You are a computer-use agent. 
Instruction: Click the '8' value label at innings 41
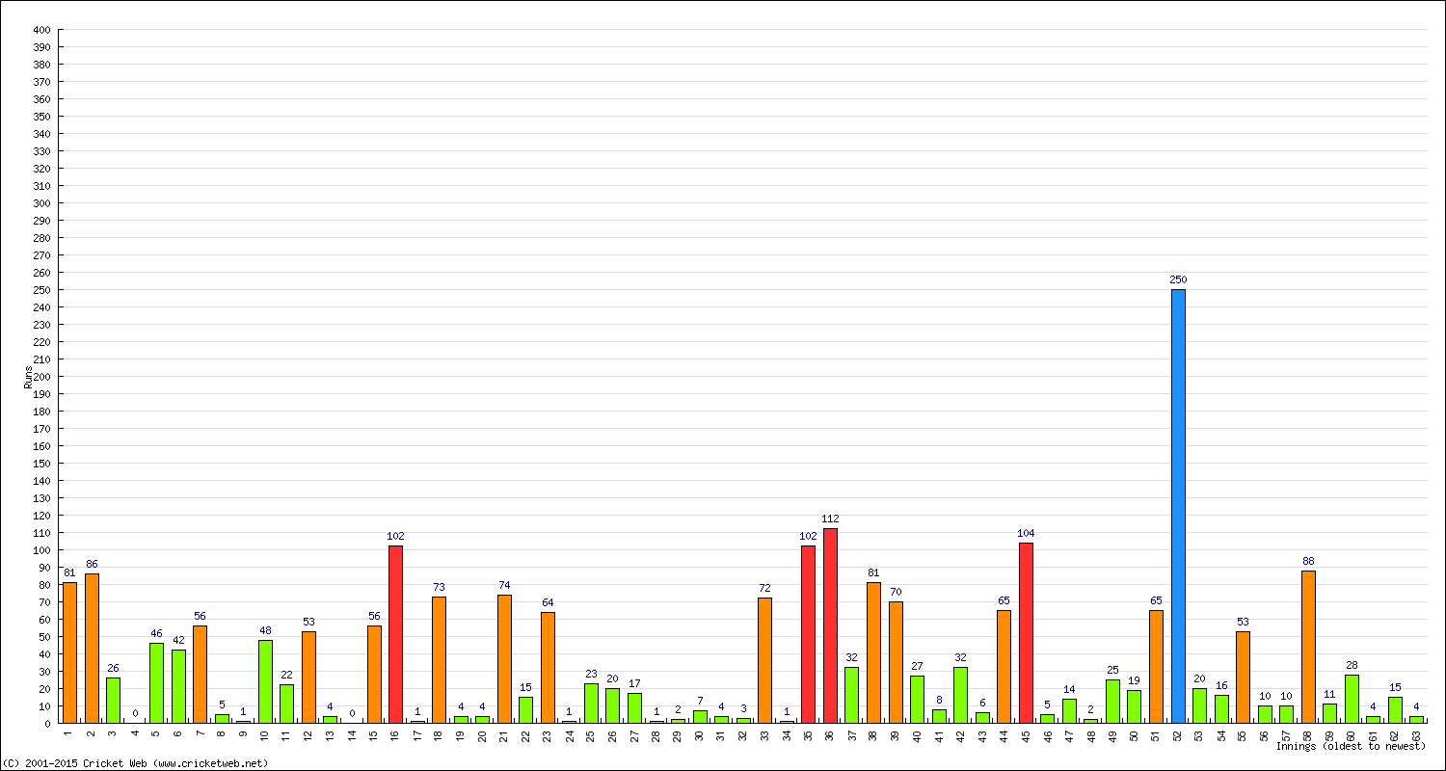(939, 700)
